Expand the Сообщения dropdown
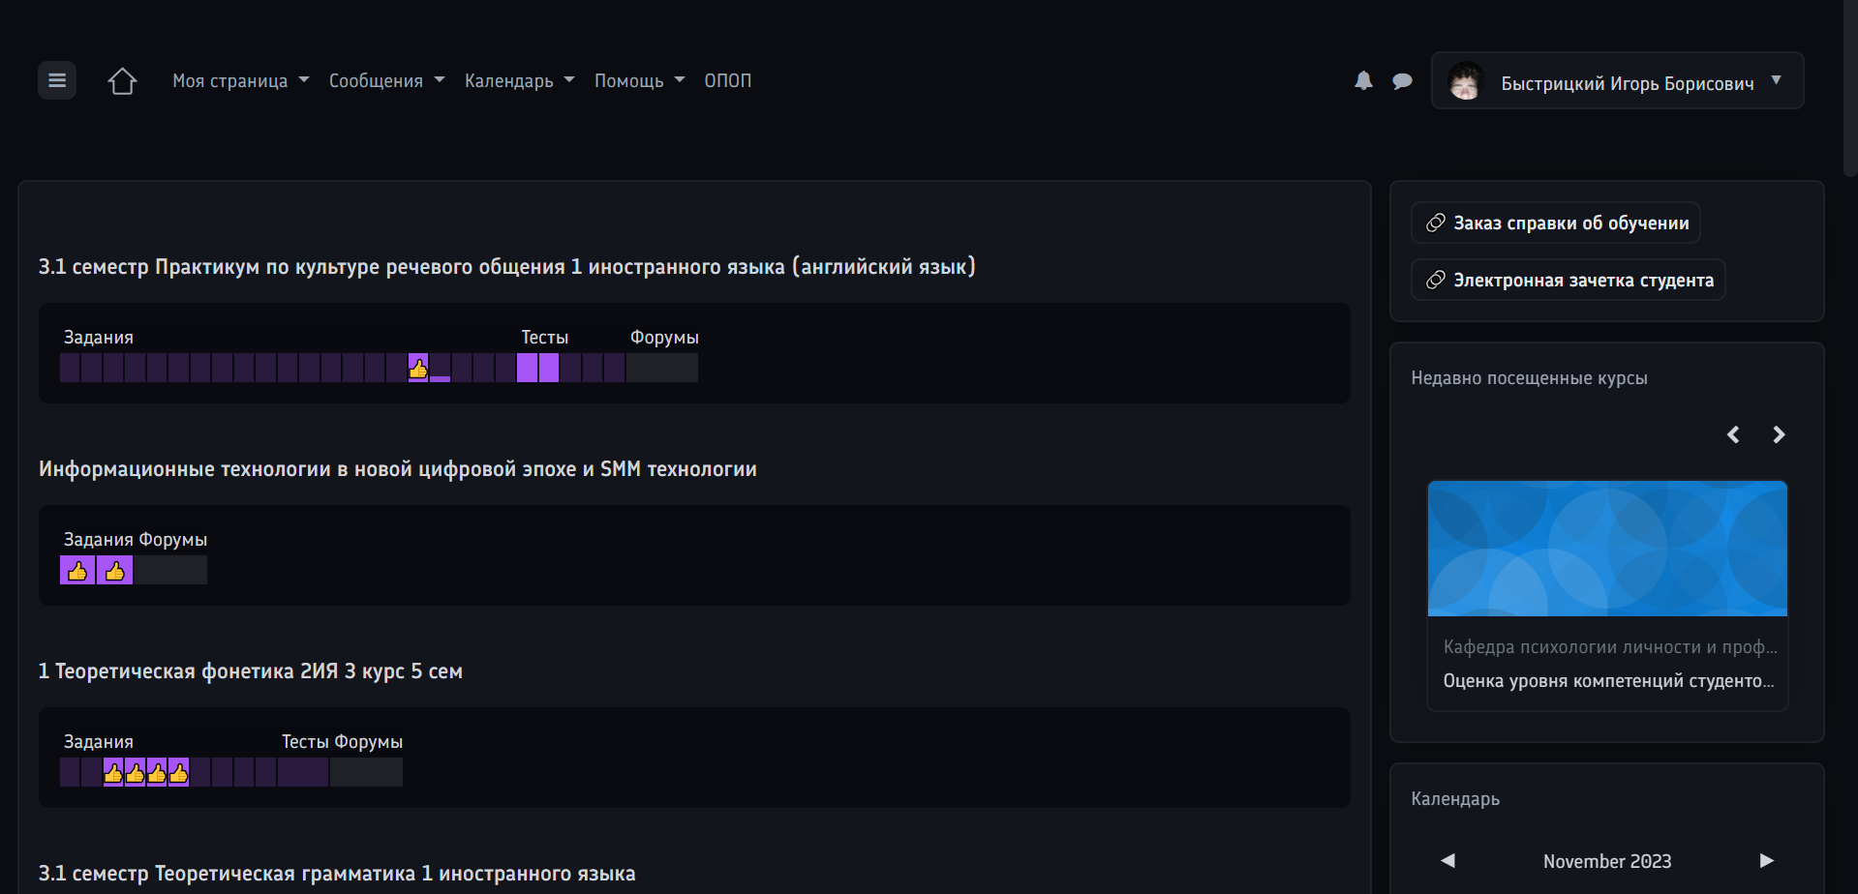Image resolution: width=1858 pixels, height=894 pixels. [x=386, y=81]
